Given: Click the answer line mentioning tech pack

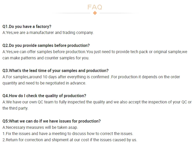Looking at the screenshot, I should point(95,52).
